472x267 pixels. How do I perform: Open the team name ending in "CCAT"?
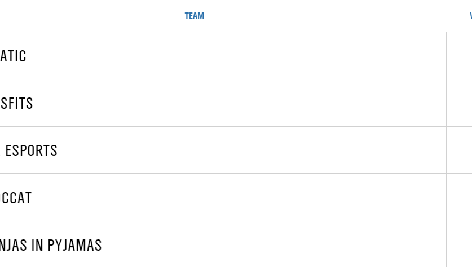[x=16, y=198]
